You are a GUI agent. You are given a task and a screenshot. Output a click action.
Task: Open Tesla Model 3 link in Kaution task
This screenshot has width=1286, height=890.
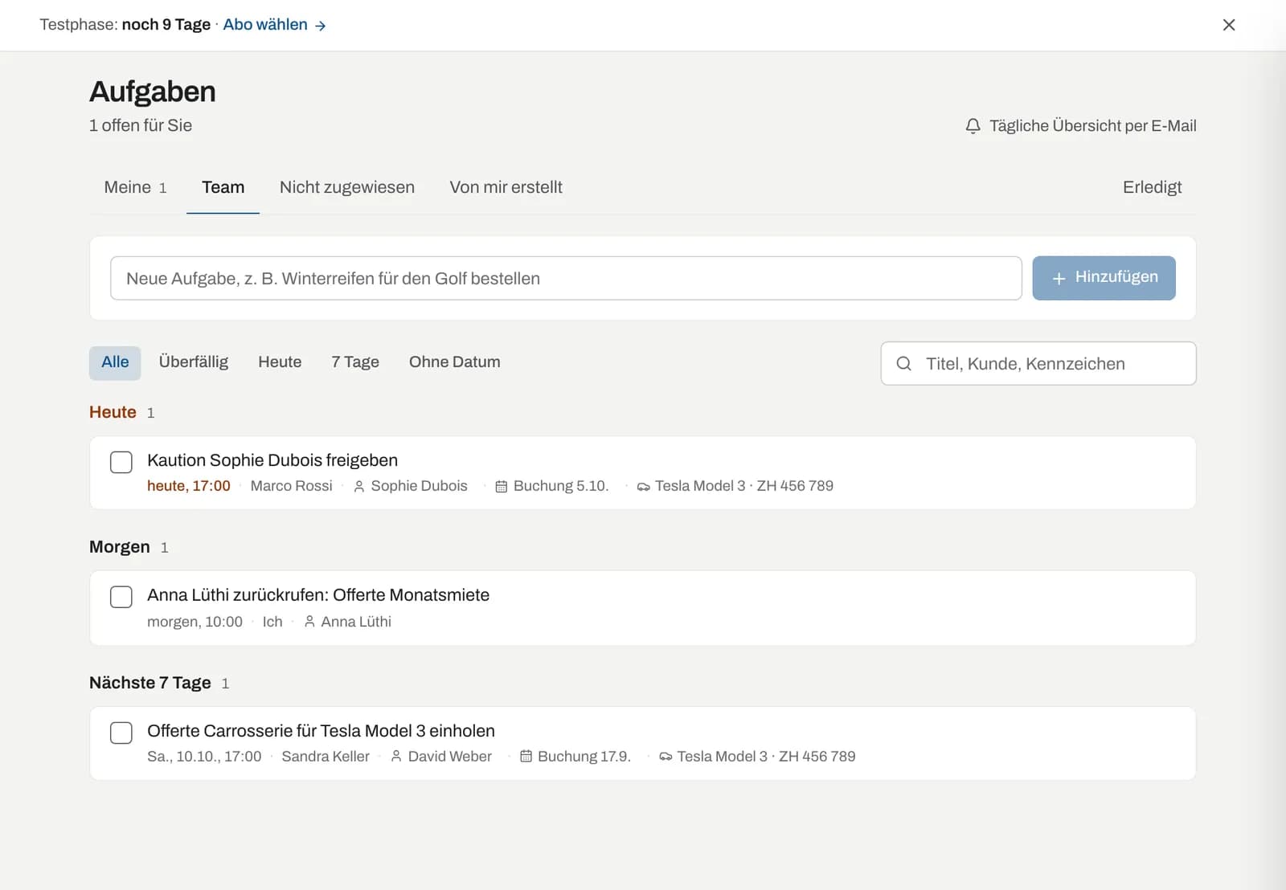pyautogui.click(x=735, y=487)
